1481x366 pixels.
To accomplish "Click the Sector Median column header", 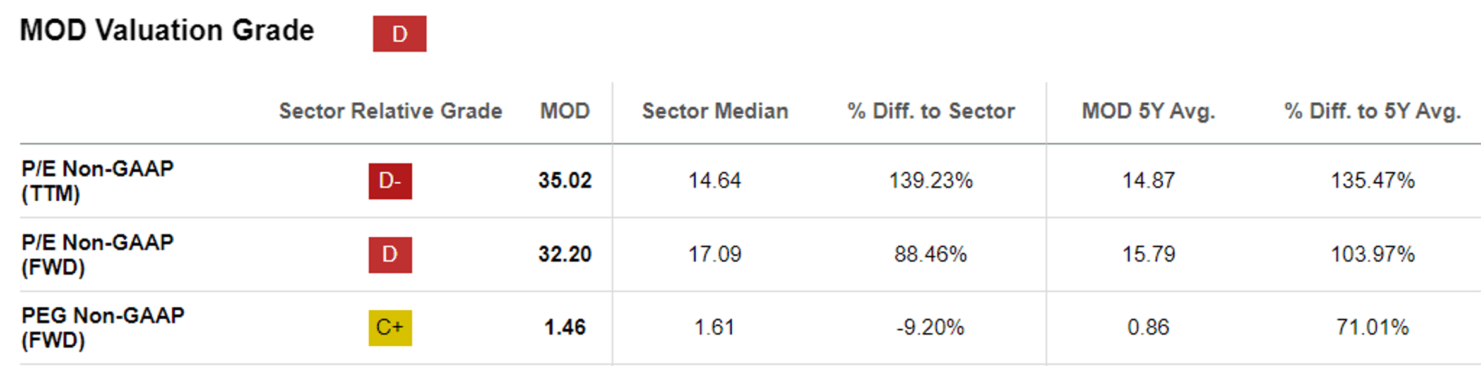I will 715,111.
